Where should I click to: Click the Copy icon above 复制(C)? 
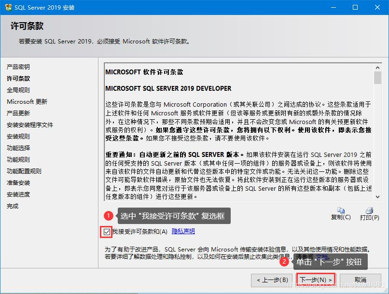pos(341,210)
